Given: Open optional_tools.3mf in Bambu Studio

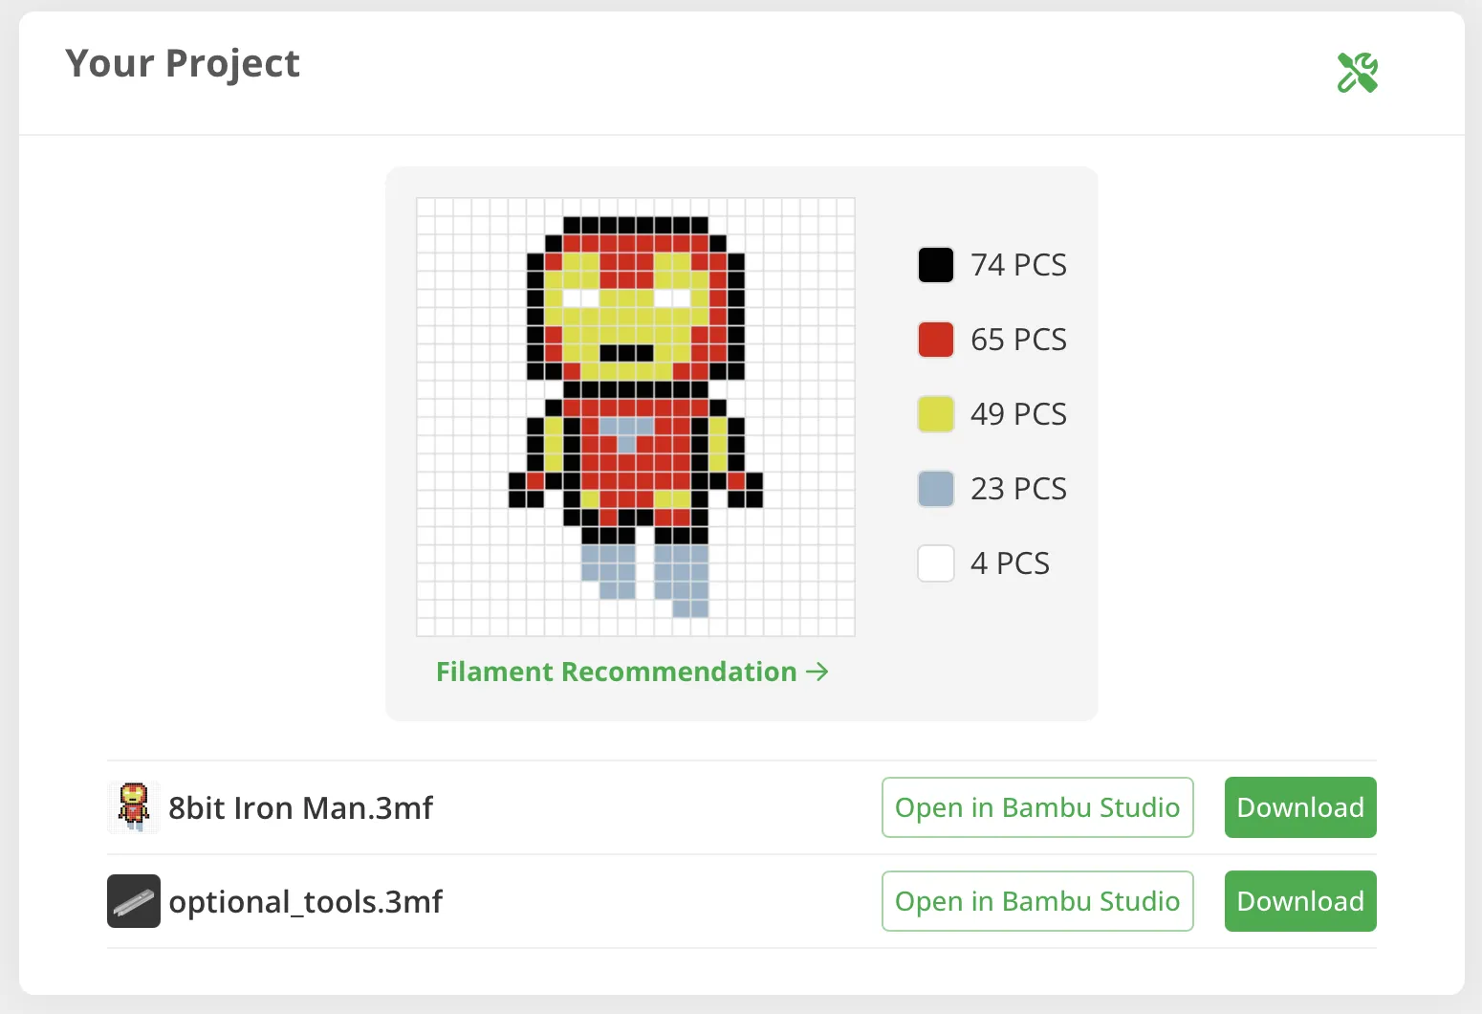Looking at the screenshot, I should click(x=1037, y=901).
